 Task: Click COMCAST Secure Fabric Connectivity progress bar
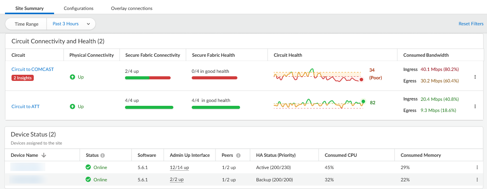coord(148,78)
